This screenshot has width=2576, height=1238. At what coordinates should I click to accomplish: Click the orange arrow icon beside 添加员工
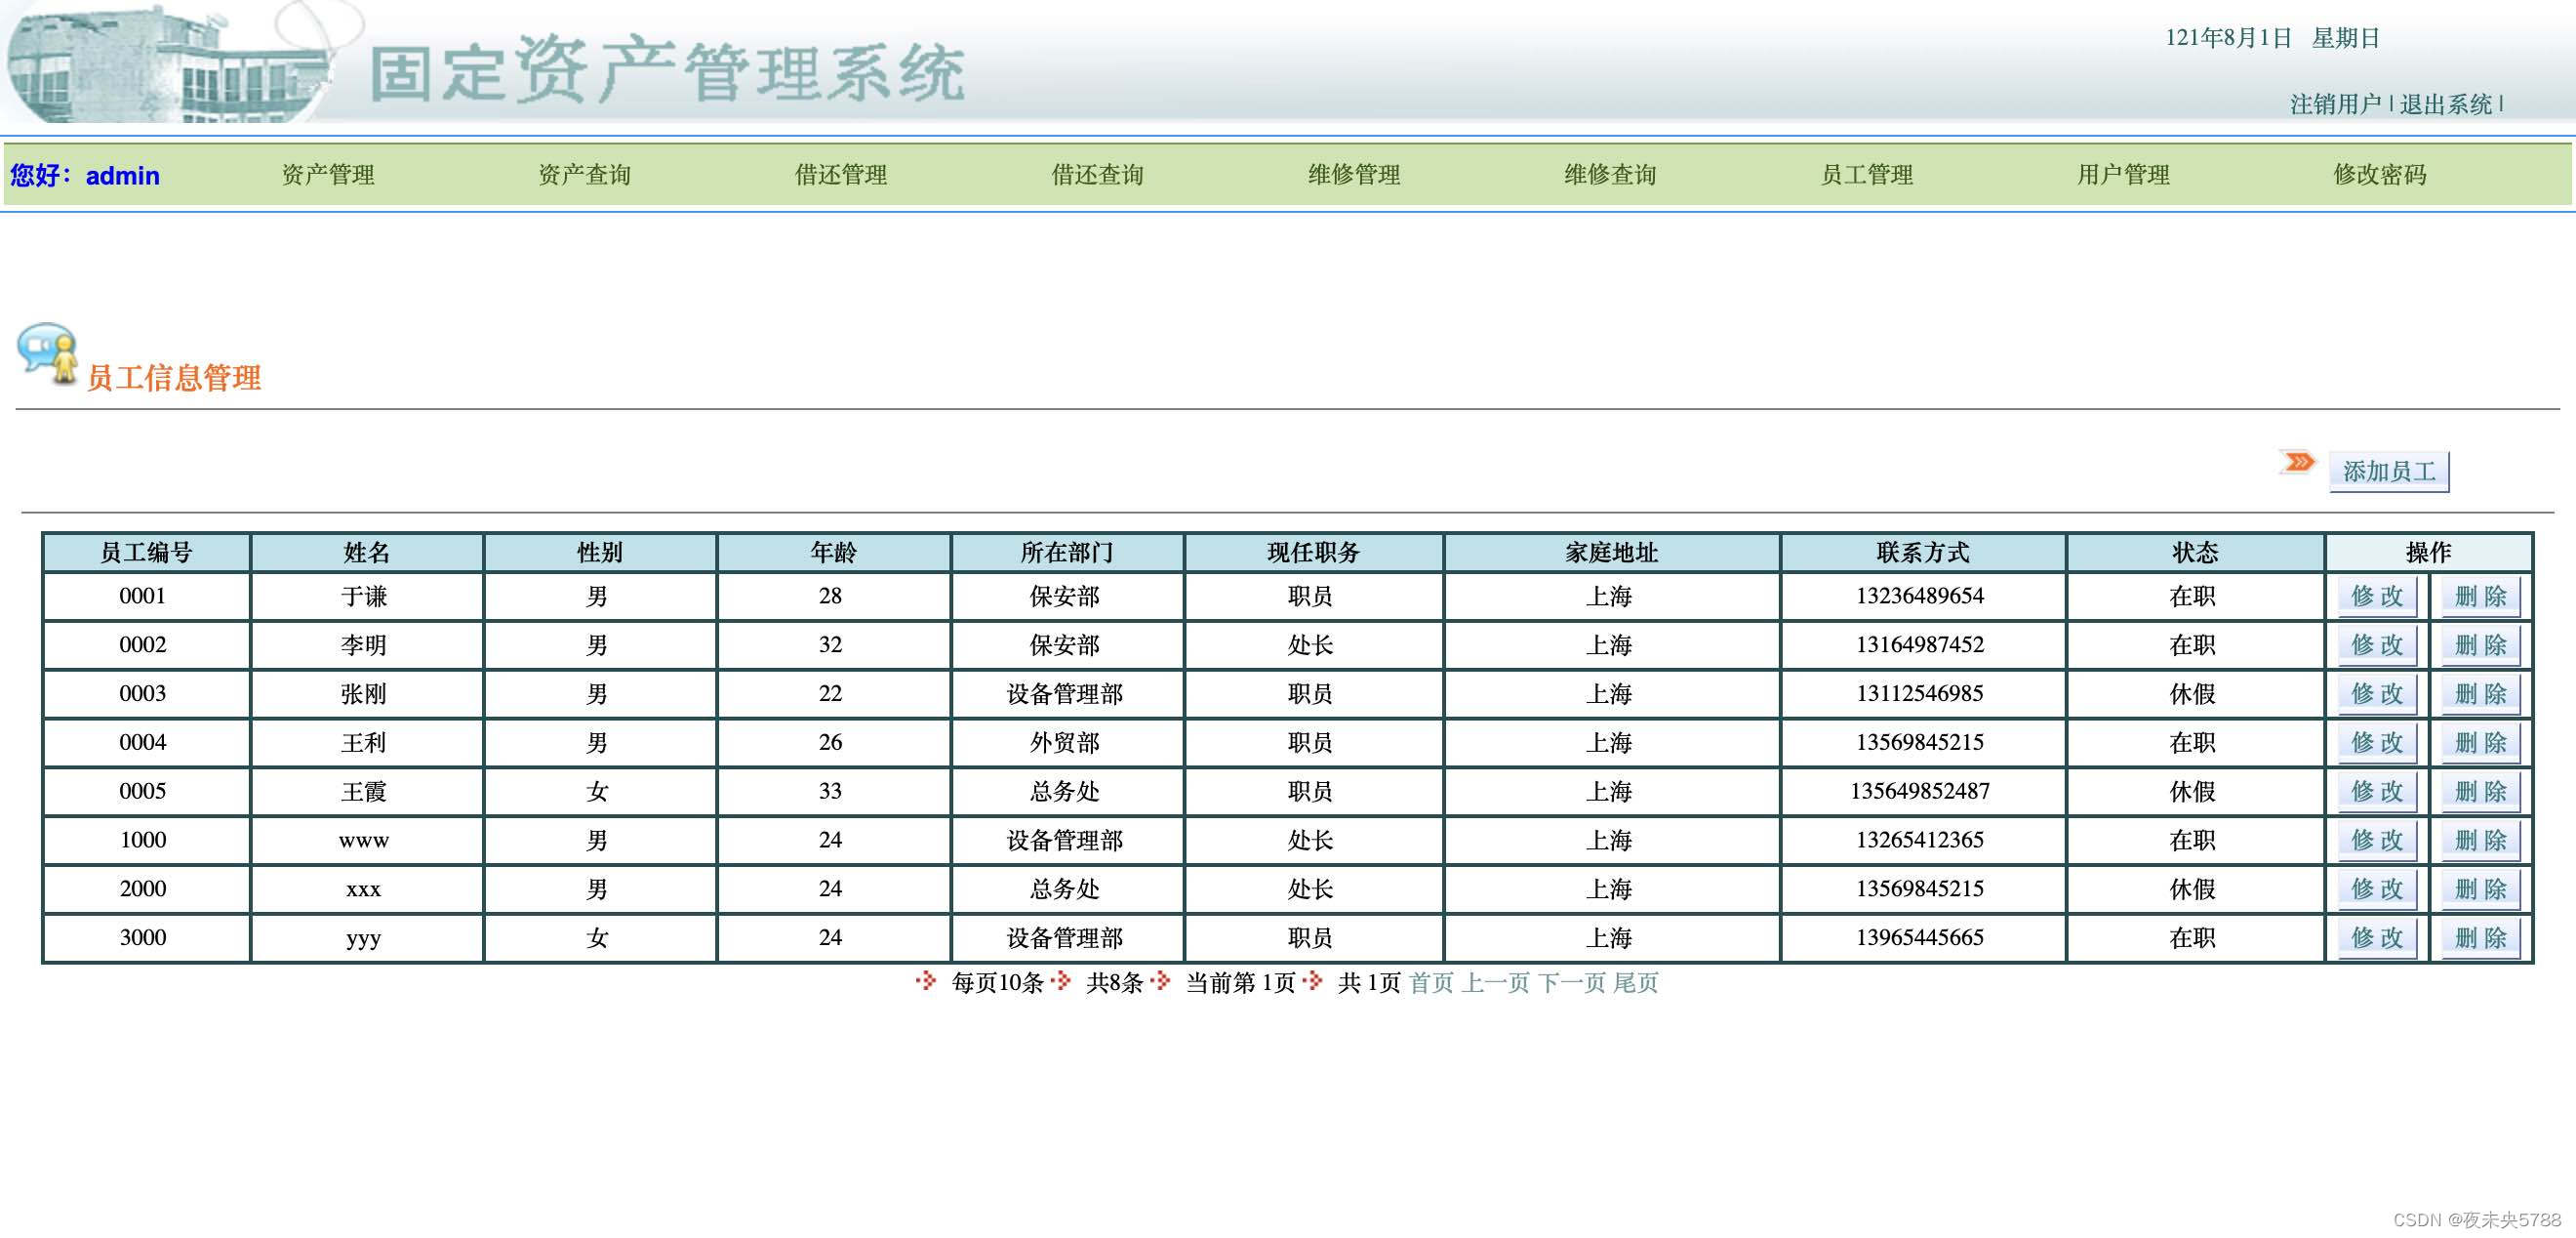[2298, 463]
